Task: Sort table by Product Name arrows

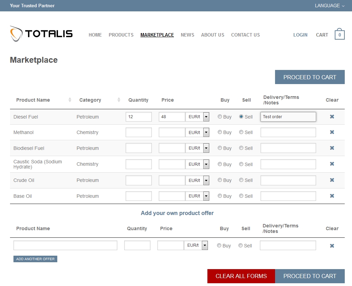Action: [70, 100]
